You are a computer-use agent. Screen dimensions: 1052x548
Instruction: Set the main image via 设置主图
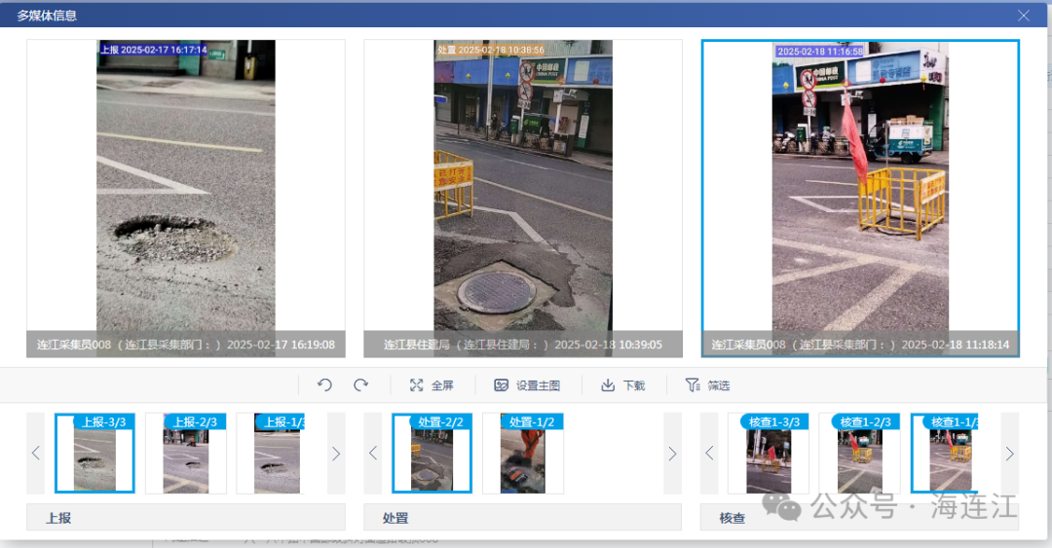click(527, 385)
